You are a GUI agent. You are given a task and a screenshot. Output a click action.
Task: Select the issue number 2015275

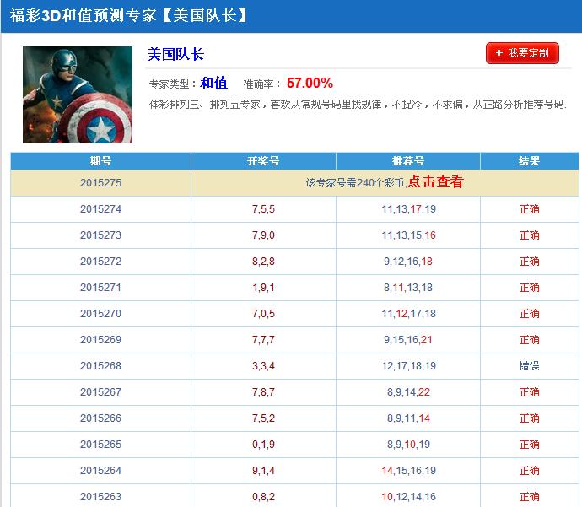tap(100, 182)
